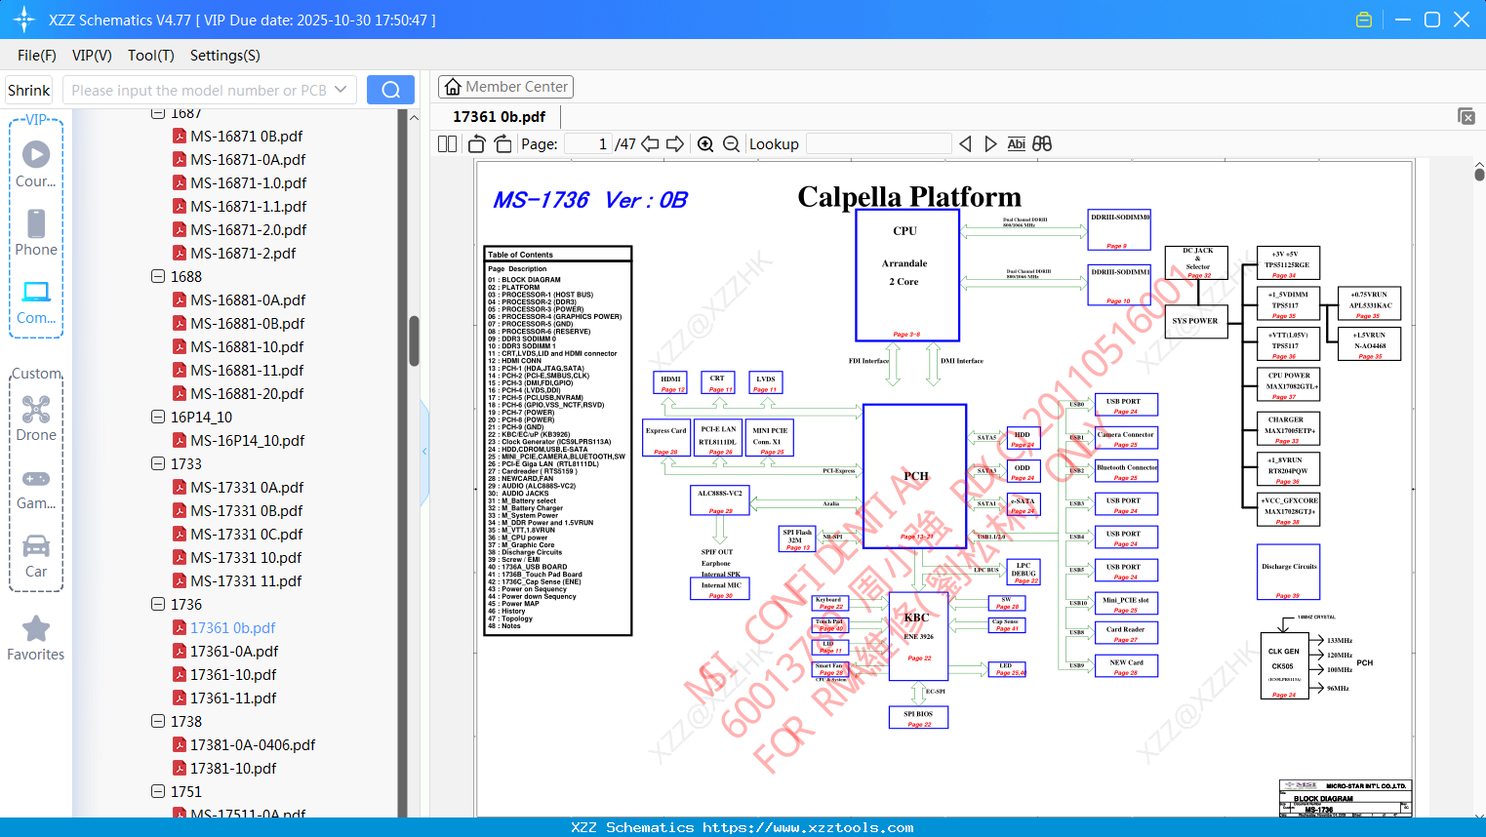
Task: Open the VIP(V) menu
Action: (92, 56)
